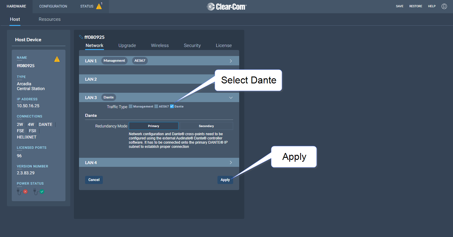Click the user account profile icon
Image resolution: width=453 pixels, height=237 pixels.
point(444,6)
